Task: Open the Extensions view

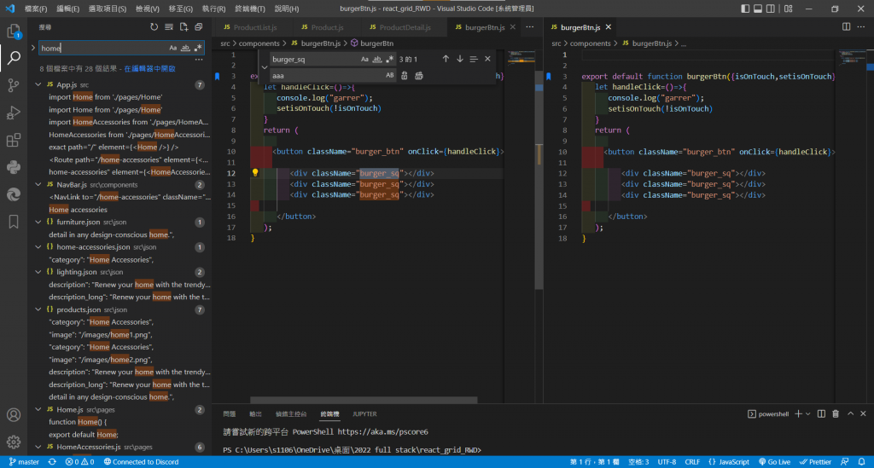Action: (14, 140)
